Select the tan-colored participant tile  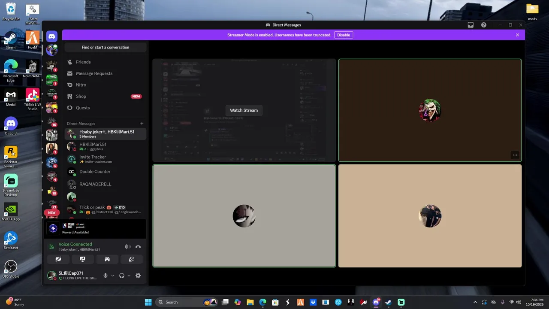point(430,216)
